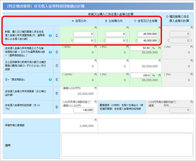Screen dimensions: 196x161
Task: Click column C parenthesized 40,000,000 field
Action: [x=148, y=41]
